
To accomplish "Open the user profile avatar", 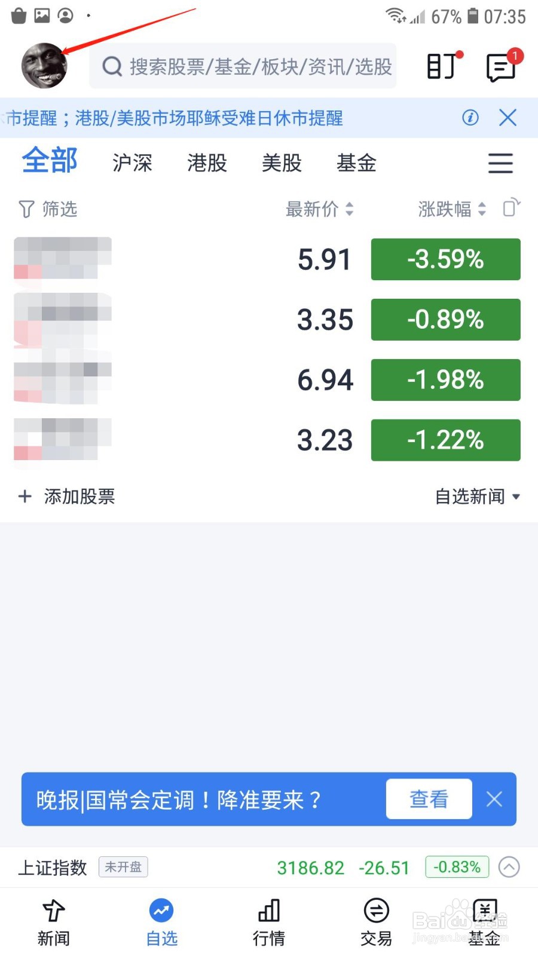I will (x=44, y=66).
